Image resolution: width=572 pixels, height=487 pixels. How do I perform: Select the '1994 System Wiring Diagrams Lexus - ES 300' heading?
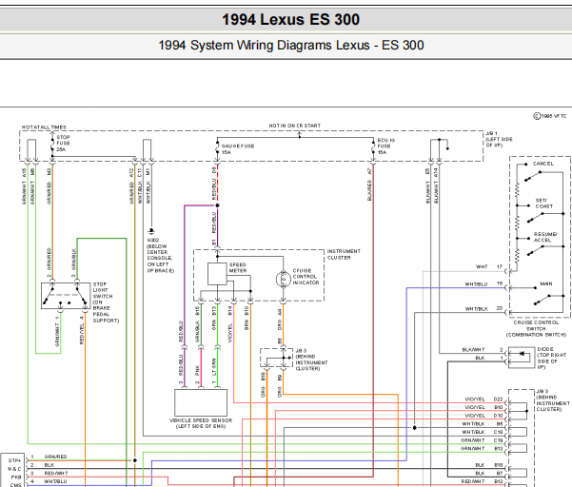click(x=290, y=46)
